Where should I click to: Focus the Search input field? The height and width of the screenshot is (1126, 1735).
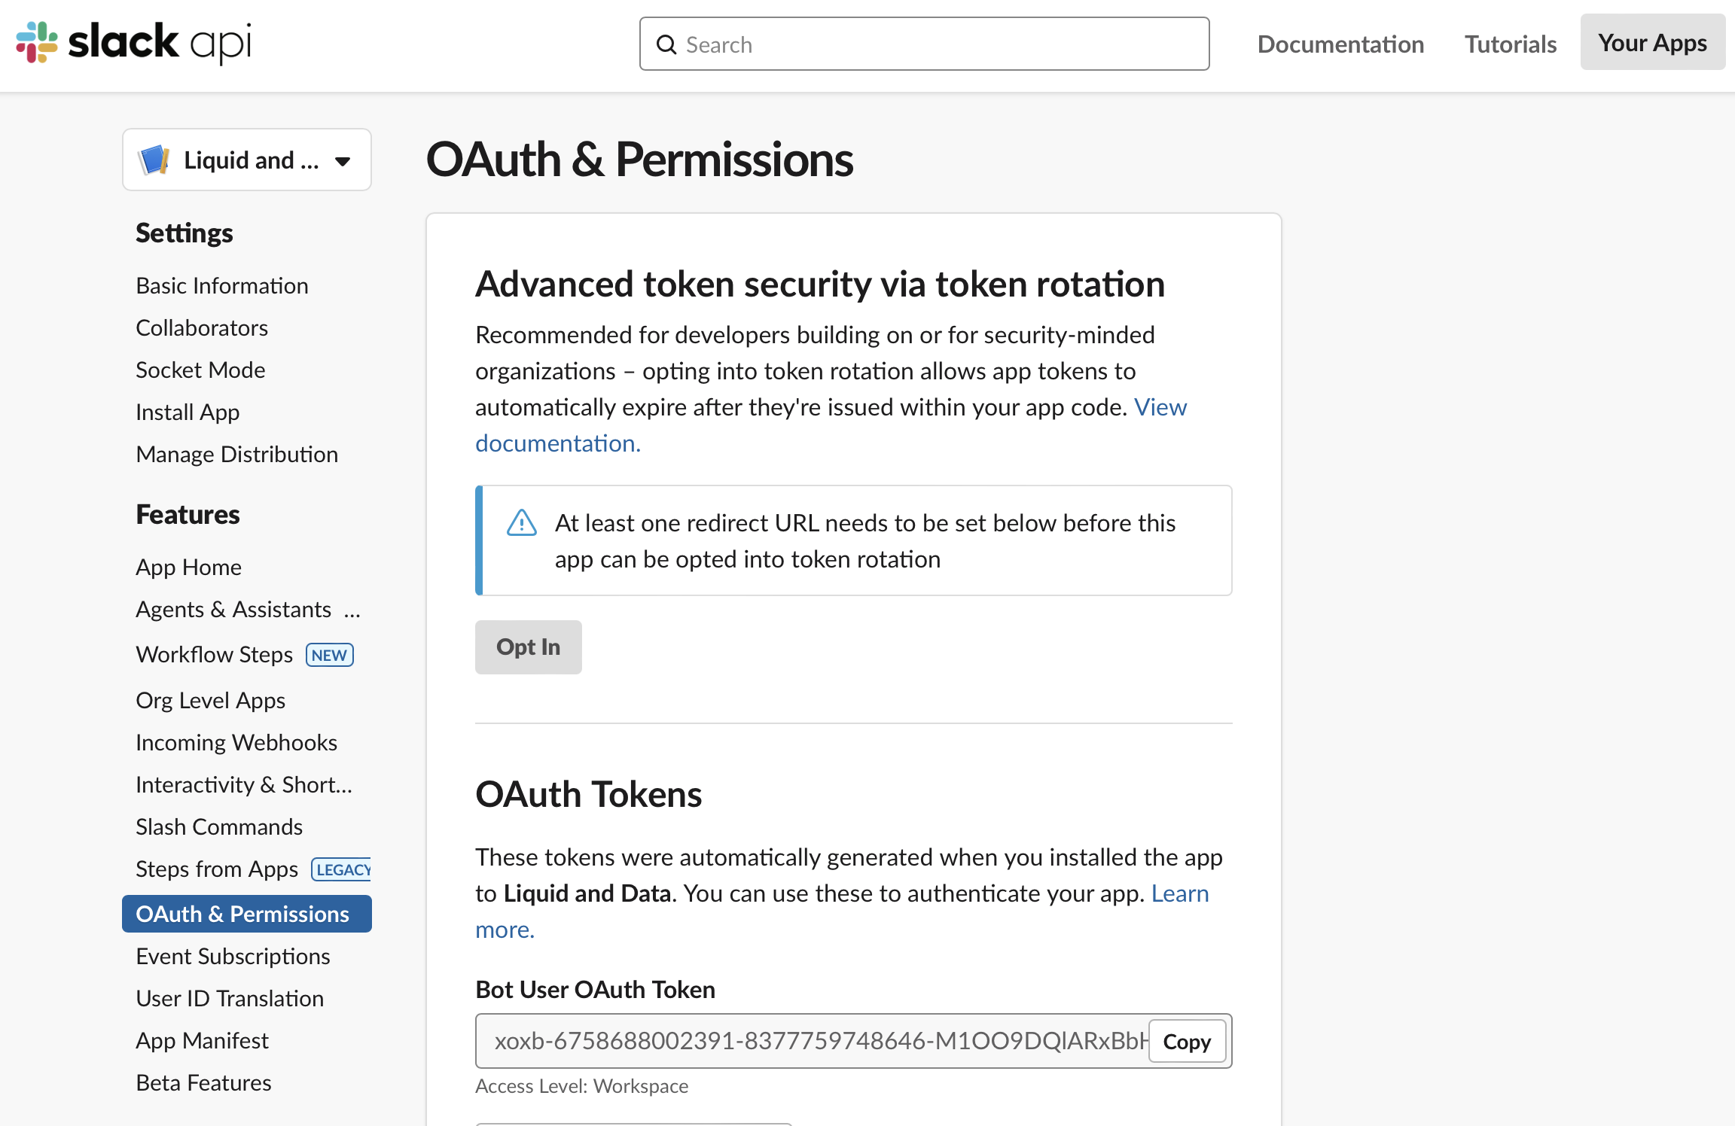[924, 44]
